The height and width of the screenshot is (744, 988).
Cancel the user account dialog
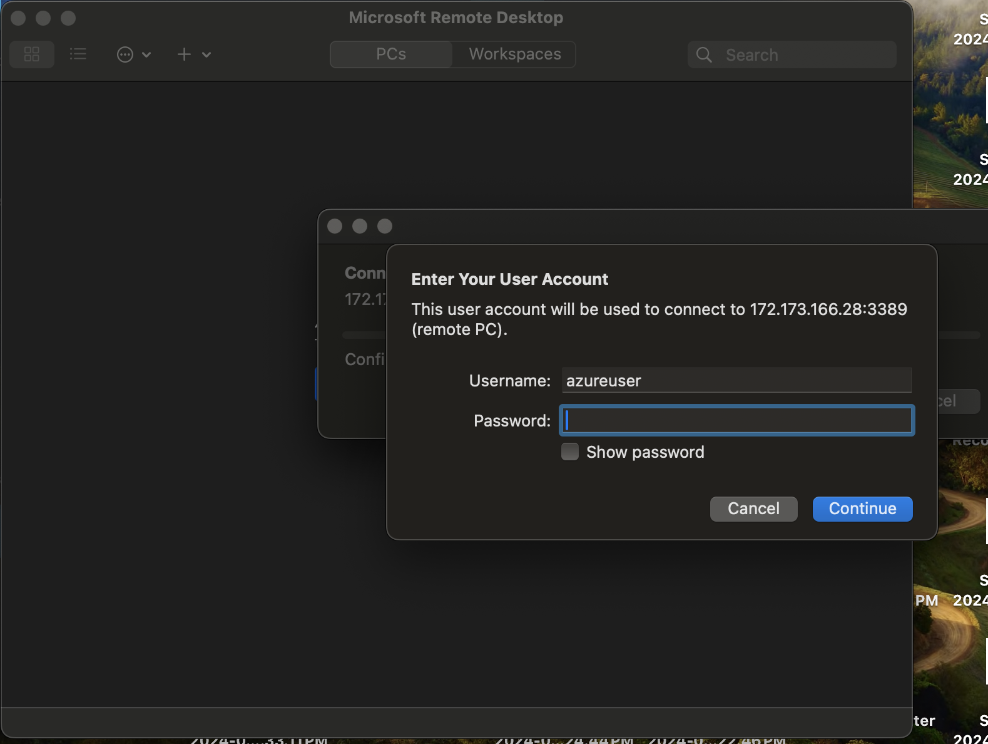753,509
